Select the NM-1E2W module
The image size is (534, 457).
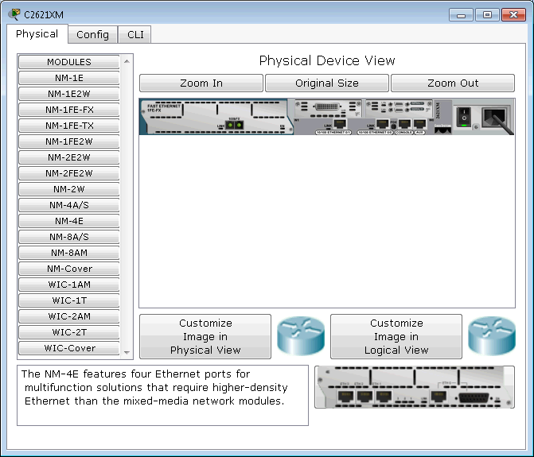69,94
